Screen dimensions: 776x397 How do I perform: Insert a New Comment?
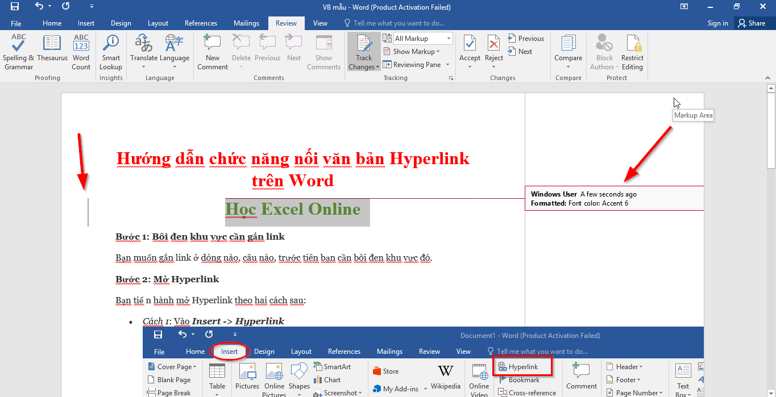pyautogui.click(x=212, y=52)
